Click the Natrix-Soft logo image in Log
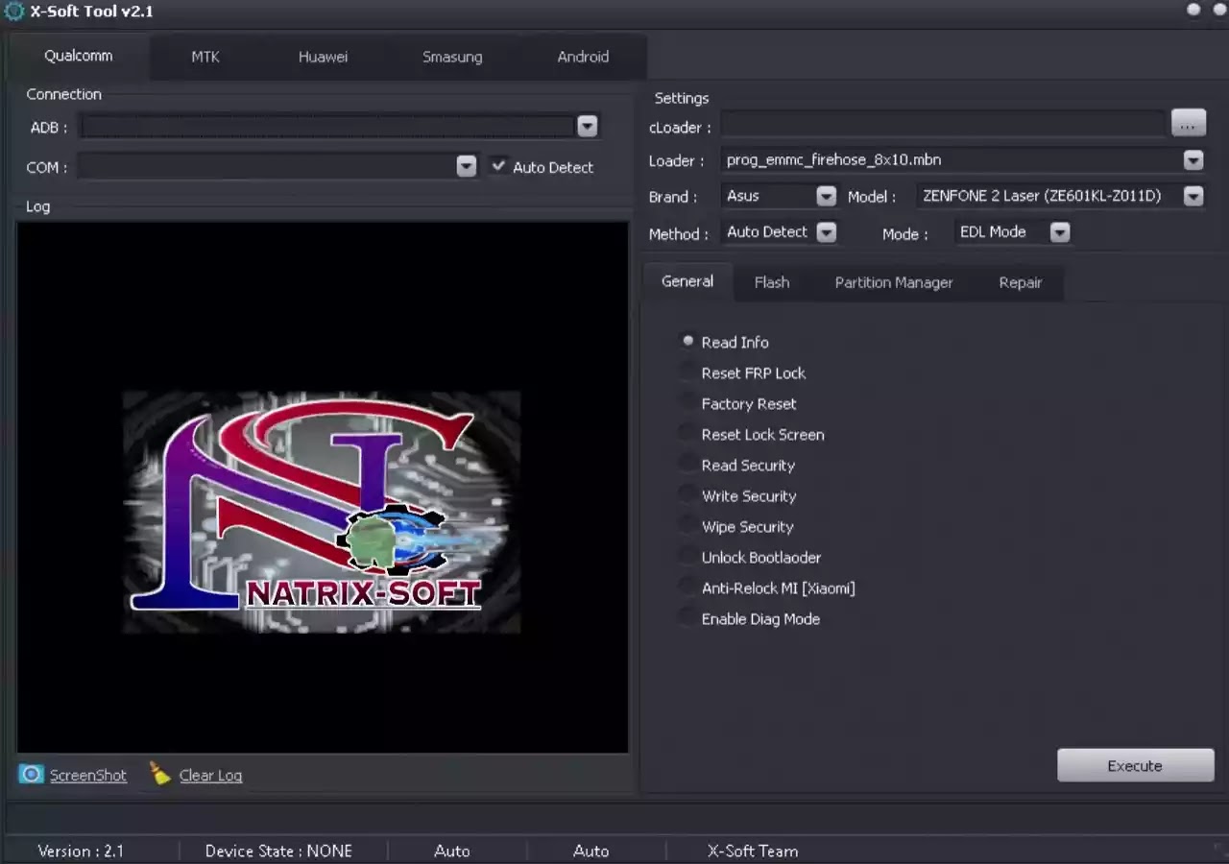The height and width of the screenshot is (864, 1229). point(322,512)
